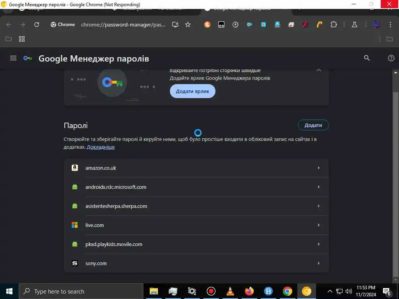
Task: Open the volume speaker tray icon
Action: pos(349,291)
